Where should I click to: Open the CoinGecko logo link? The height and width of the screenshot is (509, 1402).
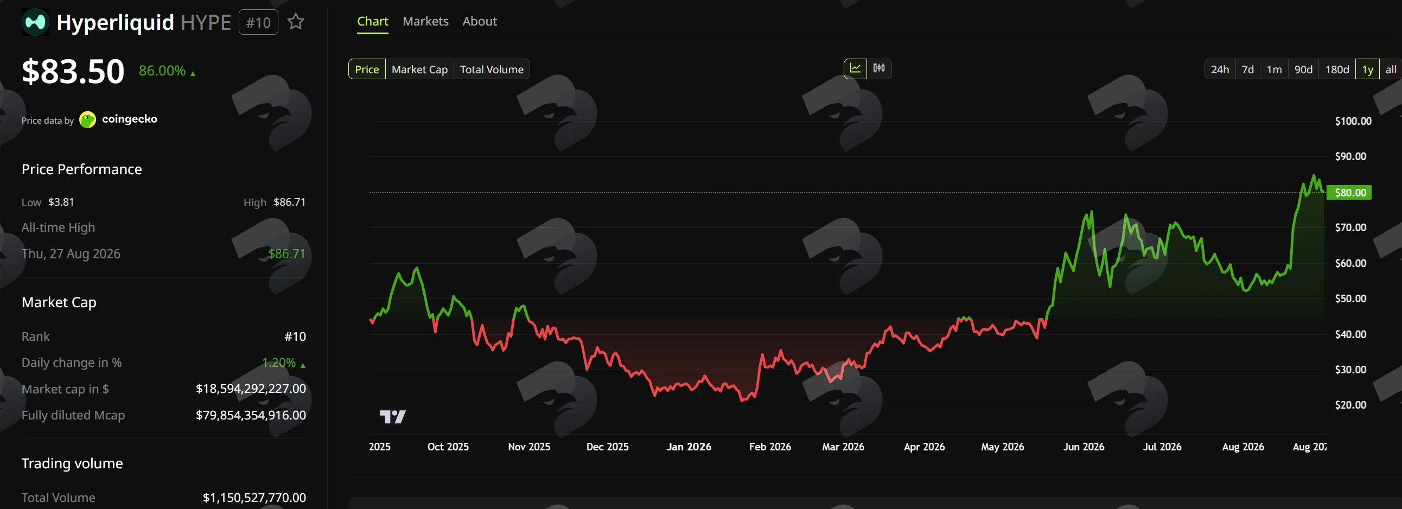pos(119,119)
